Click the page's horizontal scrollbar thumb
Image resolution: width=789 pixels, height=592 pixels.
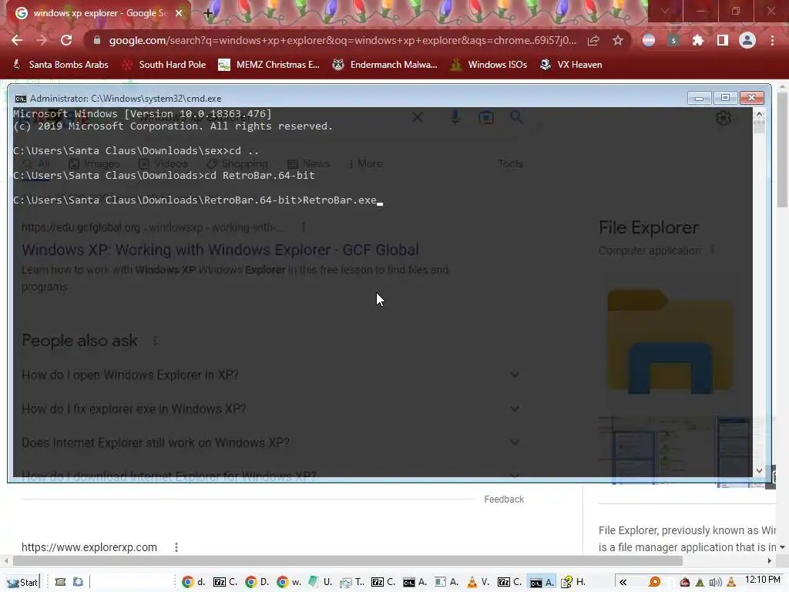(347, 561)
